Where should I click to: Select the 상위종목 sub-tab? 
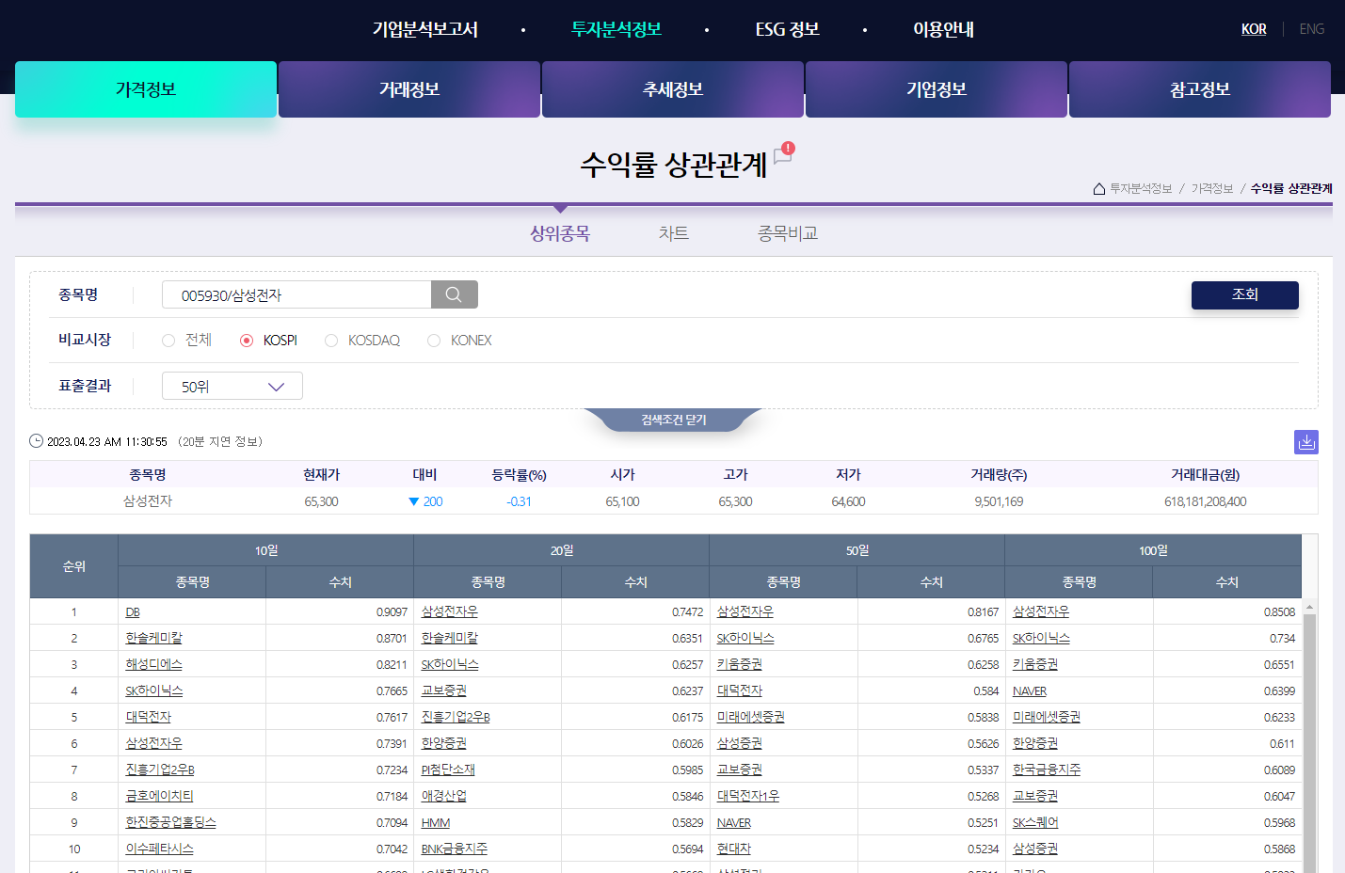point(560,233)
